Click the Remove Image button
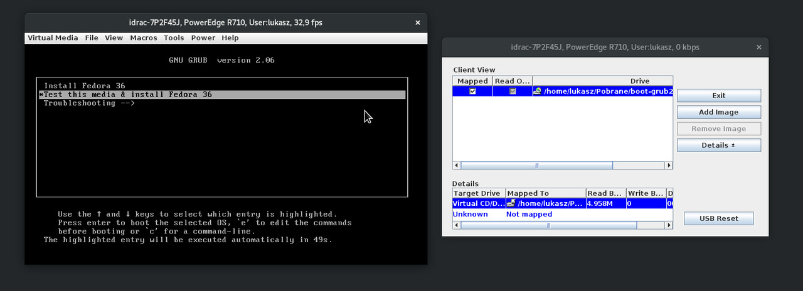 point(719,128)
